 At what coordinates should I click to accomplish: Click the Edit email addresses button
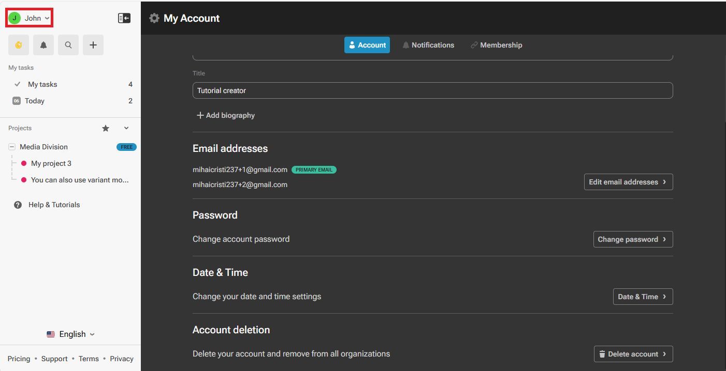[628, 182]
